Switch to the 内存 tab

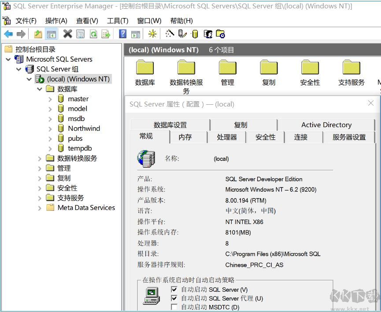pos(187,137)
